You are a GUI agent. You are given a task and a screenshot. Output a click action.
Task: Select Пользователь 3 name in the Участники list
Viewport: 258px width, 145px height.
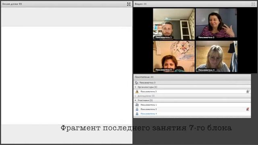149,109
